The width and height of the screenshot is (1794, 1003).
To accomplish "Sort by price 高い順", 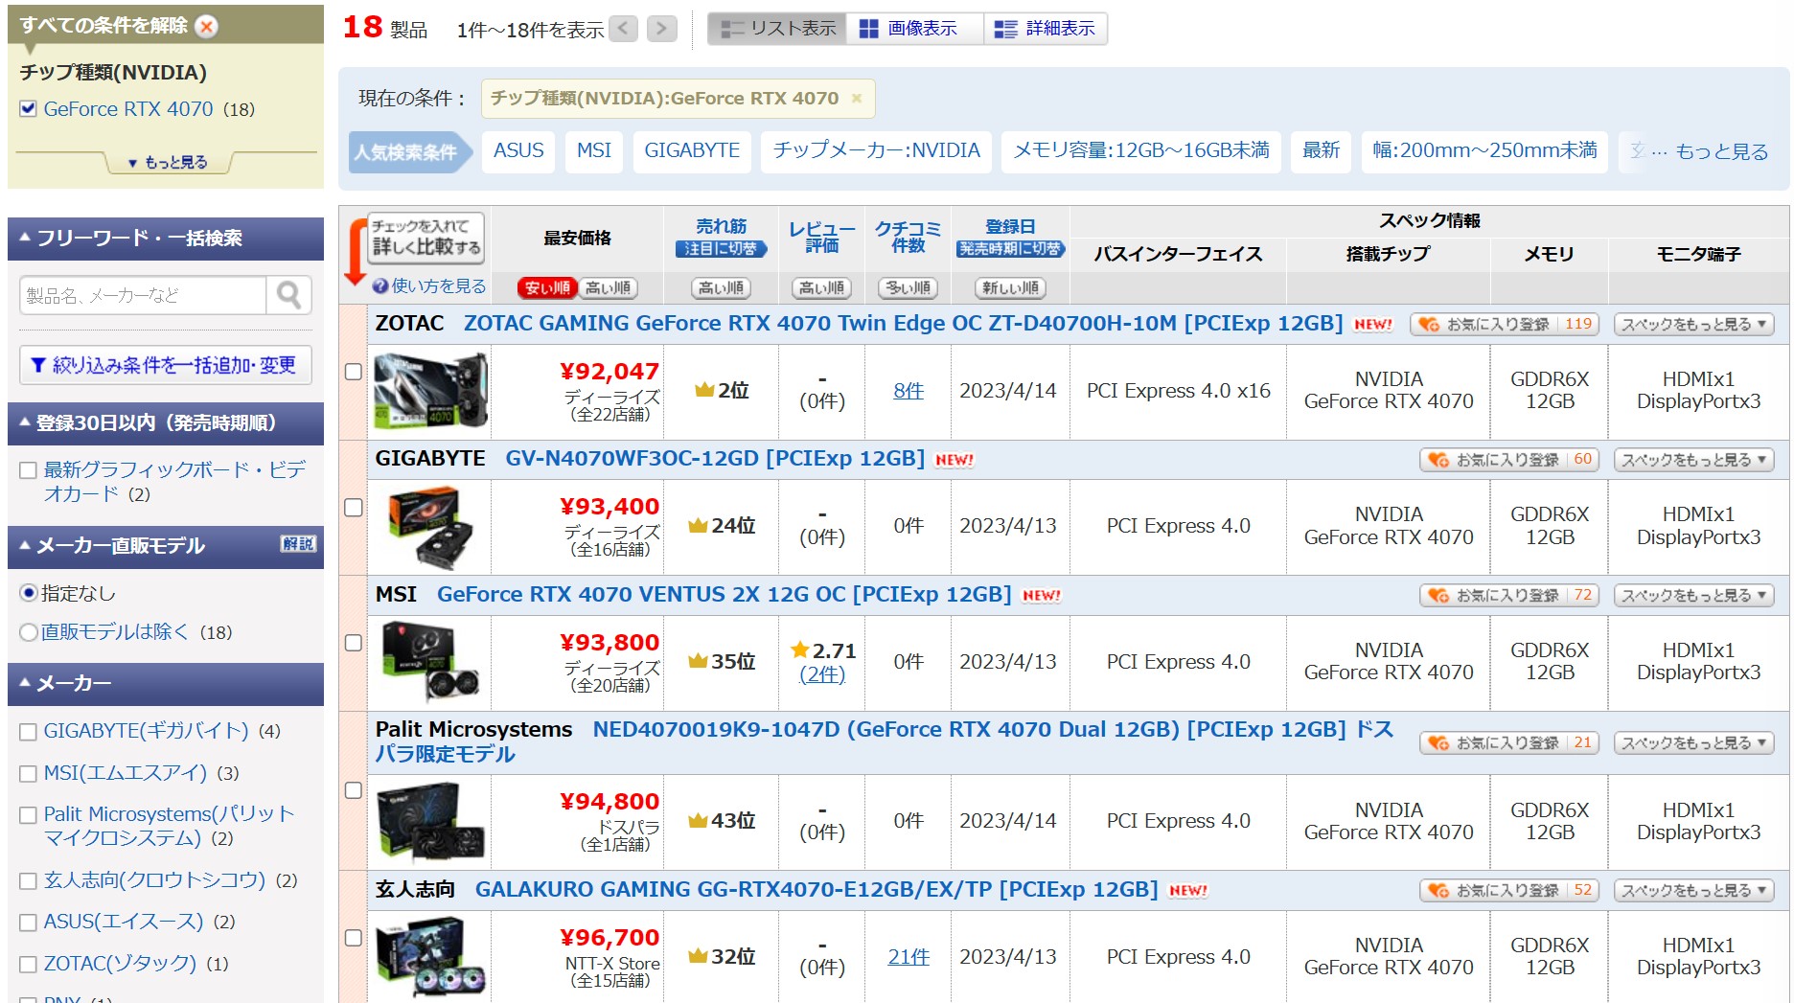I will [x=608, y=287].
